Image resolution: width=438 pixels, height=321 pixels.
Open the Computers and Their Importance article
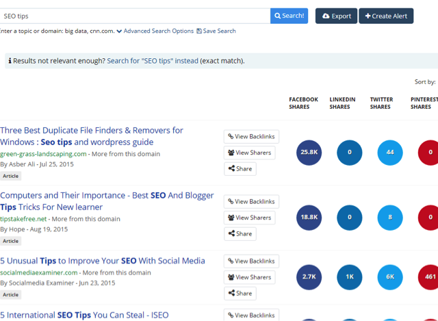[107, 201]
